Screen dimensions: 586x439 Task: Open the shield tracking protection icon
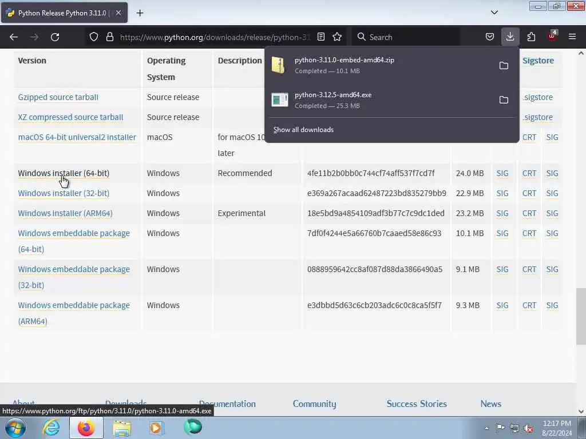94,37
